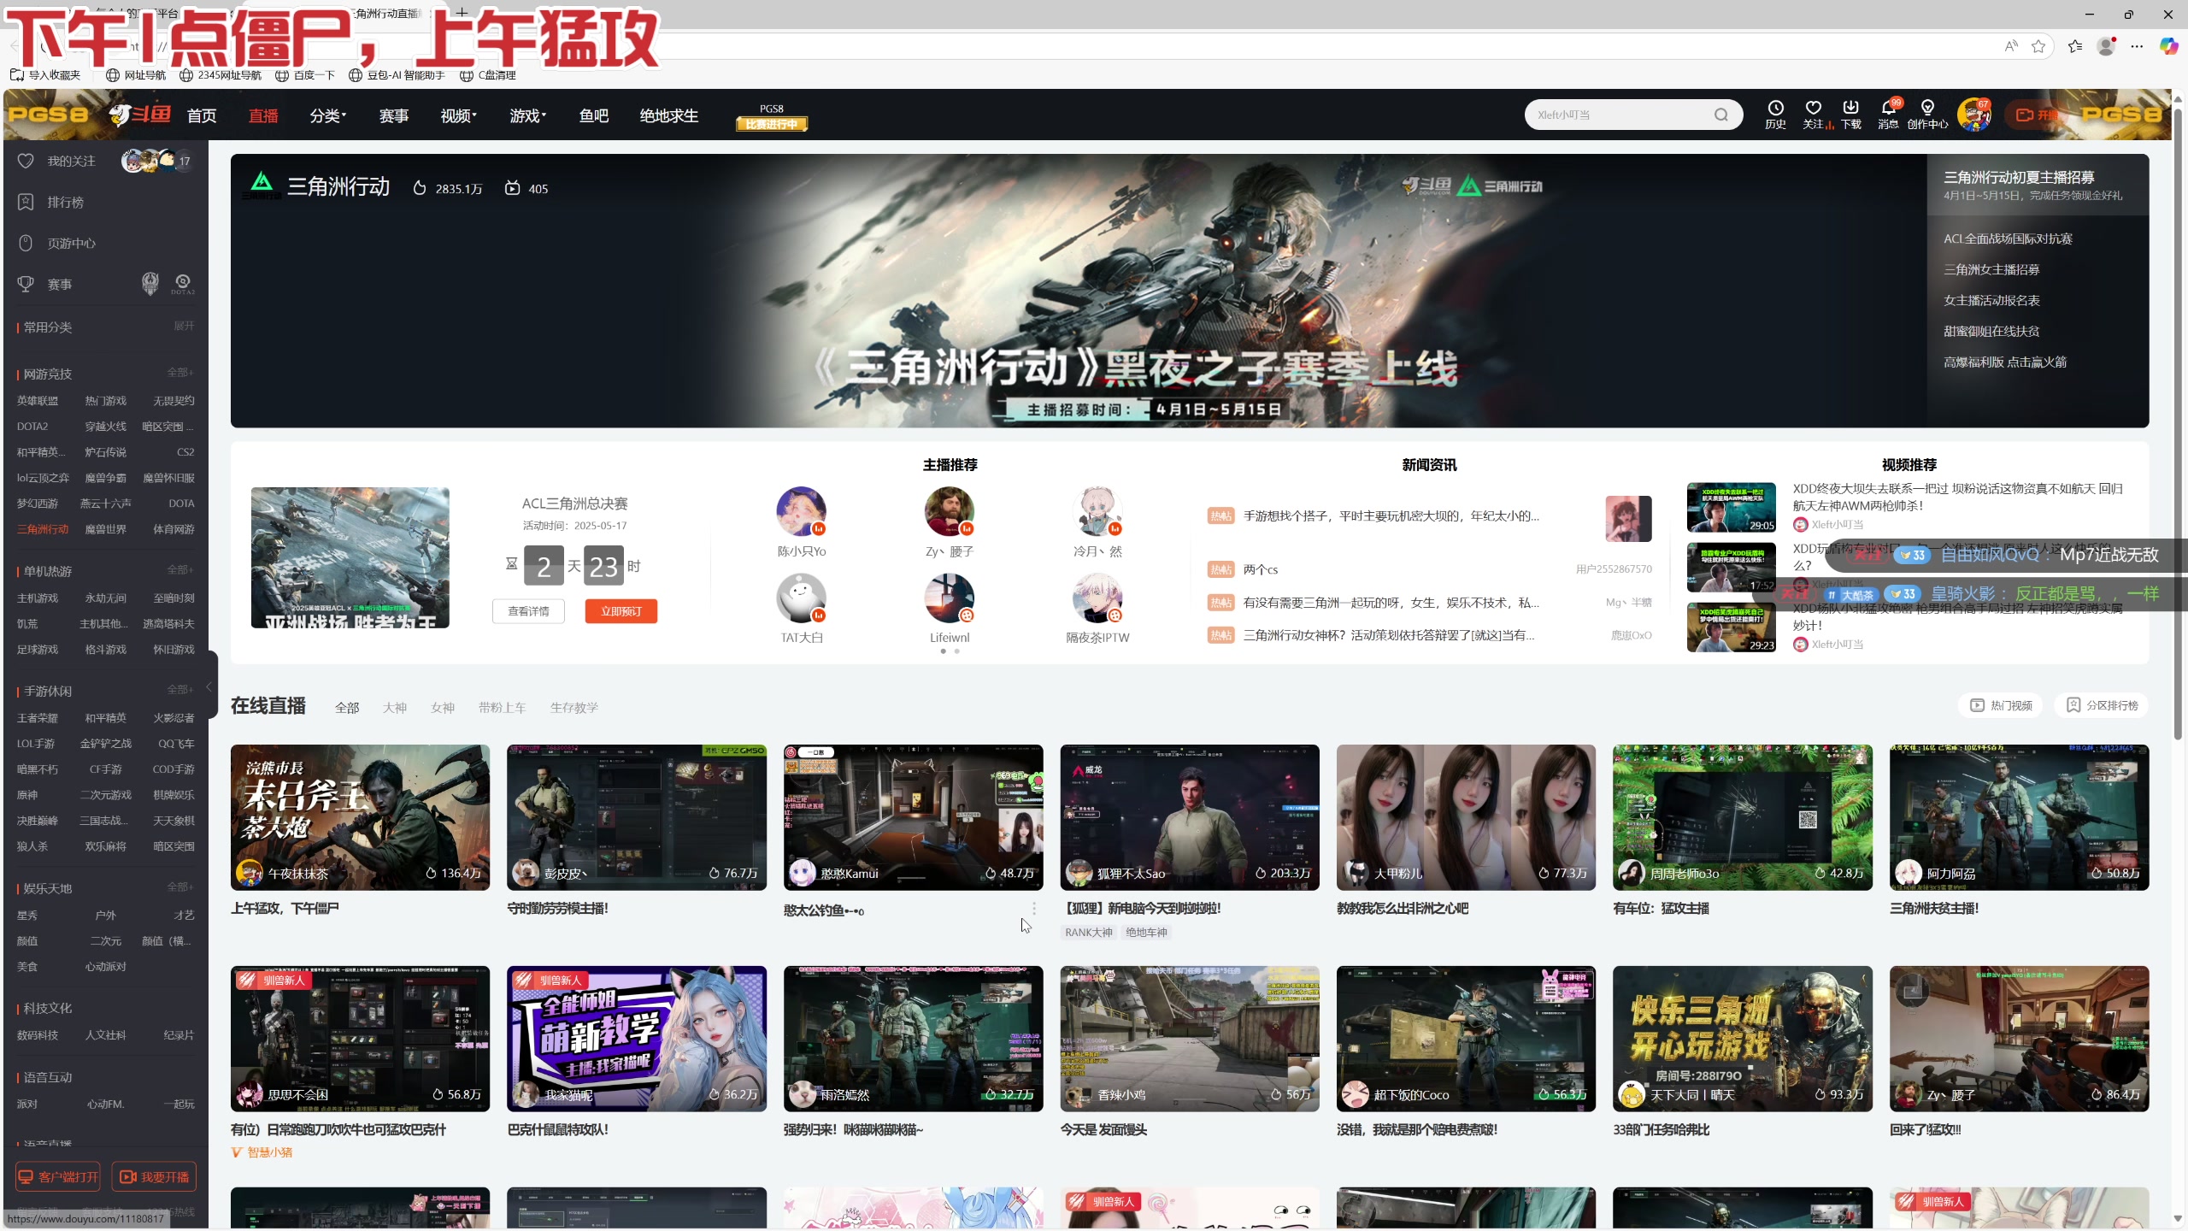Open 午夜抹抹茶 live stream thumbnail
Screen dimensions: 2188x1231
(360, 817)
